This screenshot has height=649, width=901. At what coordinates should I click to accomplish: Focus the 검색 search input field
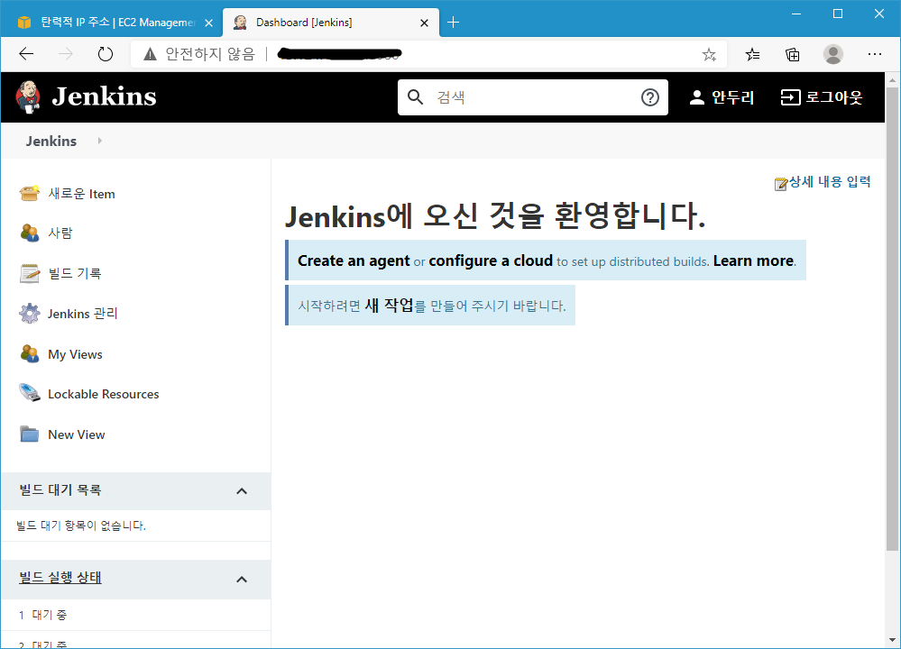533,97
